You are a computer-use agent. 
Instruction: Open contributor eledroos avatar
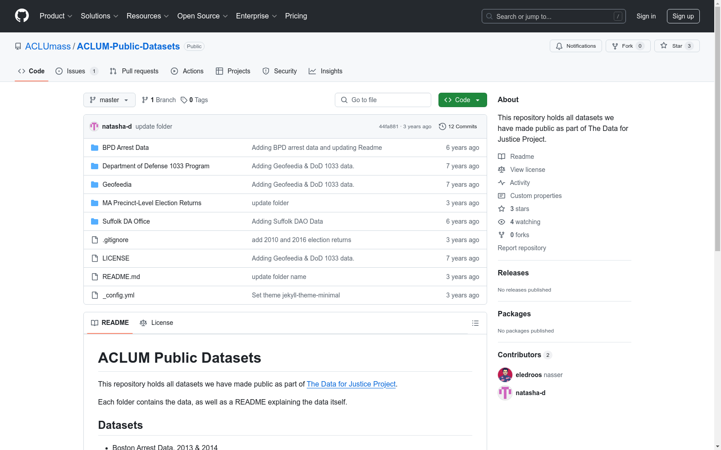[x=505, y=375]
